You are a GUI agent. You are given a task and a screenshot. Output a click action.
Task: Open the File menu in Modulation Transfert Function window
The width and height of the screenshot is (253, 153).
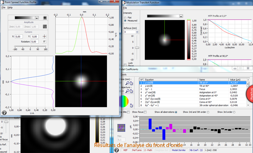pyautogui.click(x=125, y=8)
